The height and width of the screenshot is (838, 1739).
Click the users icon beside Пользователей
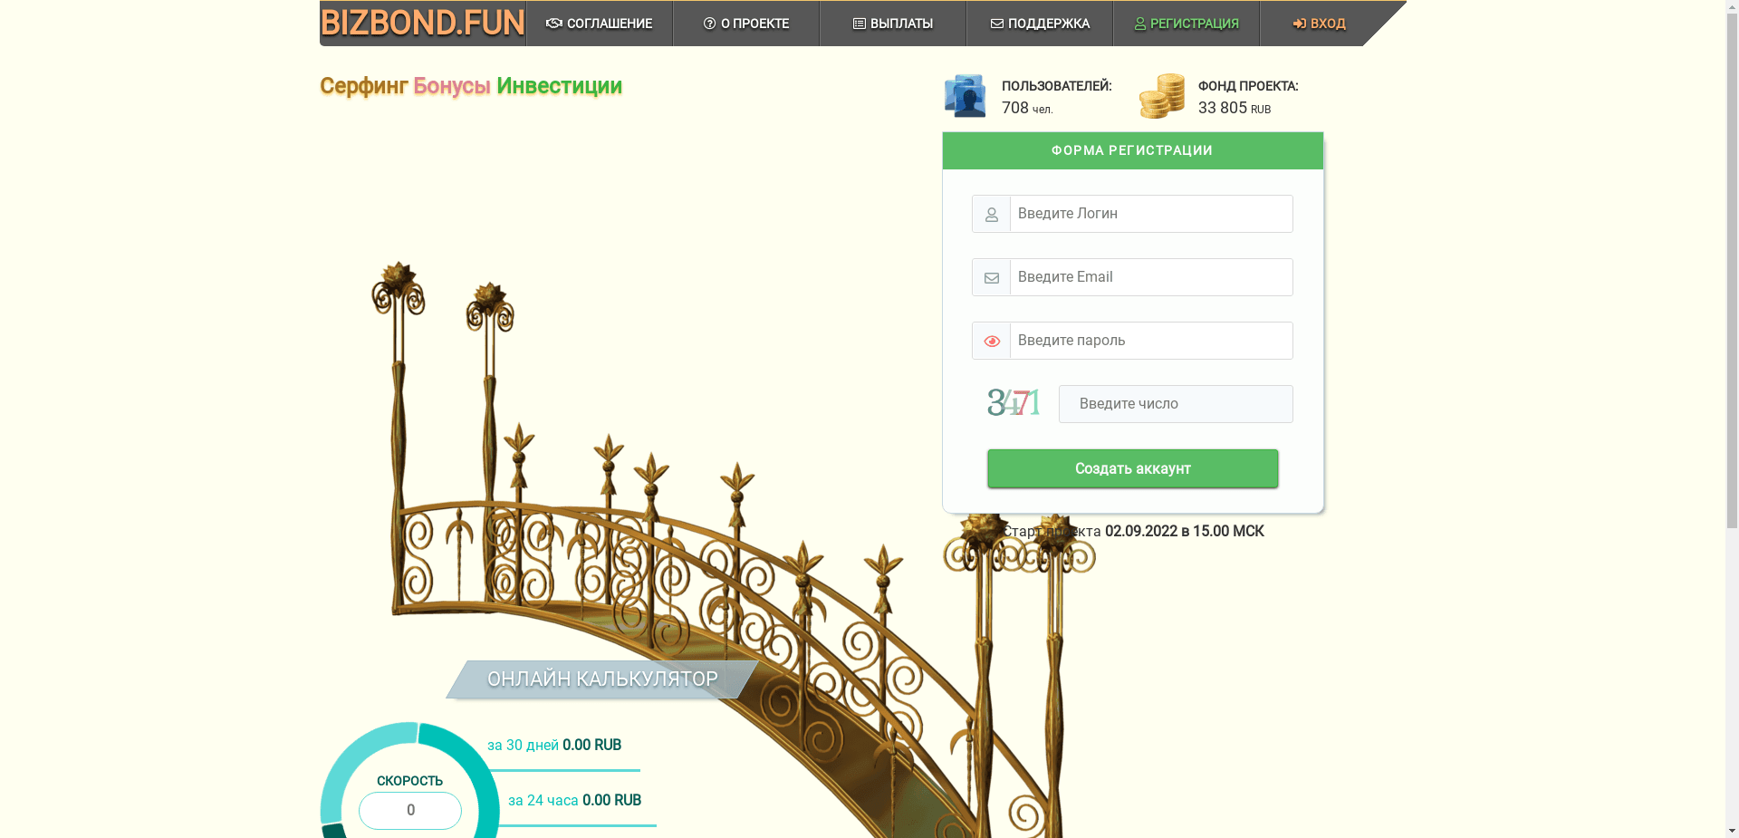point(966,96)
